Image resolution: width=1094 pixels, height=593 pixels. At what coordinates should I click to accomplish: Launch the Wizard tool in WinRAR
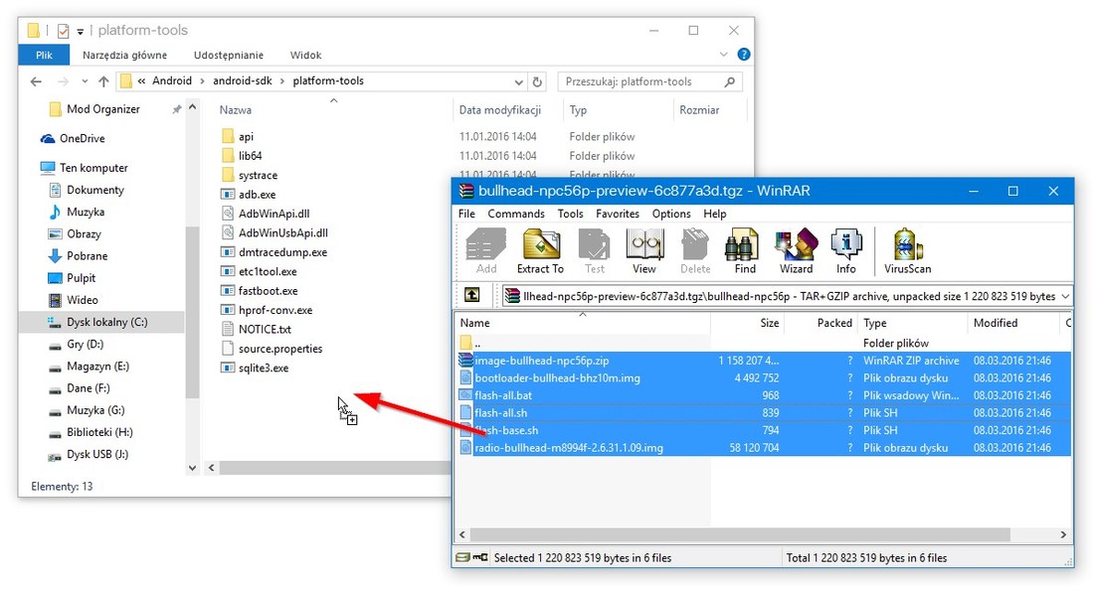point(796,251)
